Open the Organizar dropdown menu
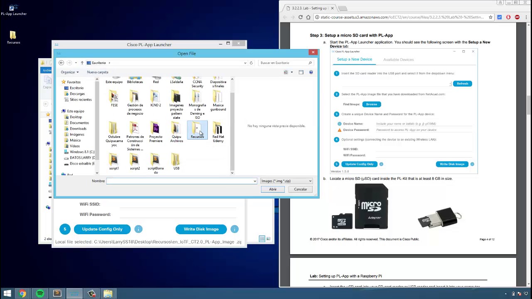Image resolution: width=532 pixels, height=299 pixels. pyautogui.click(x=69, y=72)
